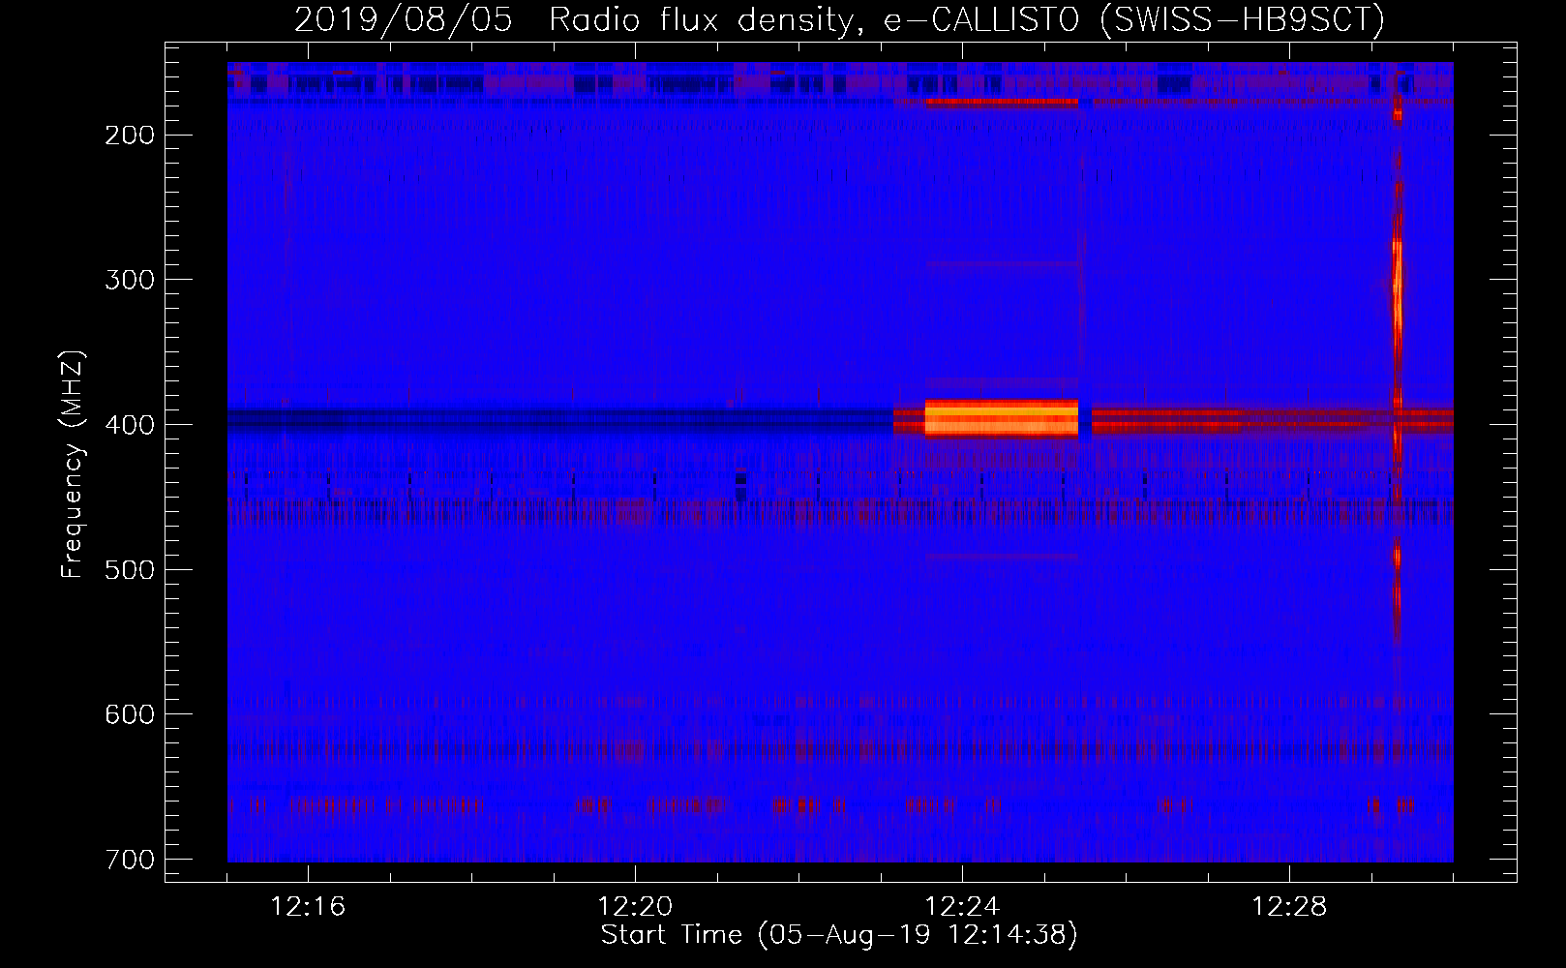The width and height of the screenshot is (1566, 968).
Task: Click the 12:16 time tick label
Action: click(308, 907)
